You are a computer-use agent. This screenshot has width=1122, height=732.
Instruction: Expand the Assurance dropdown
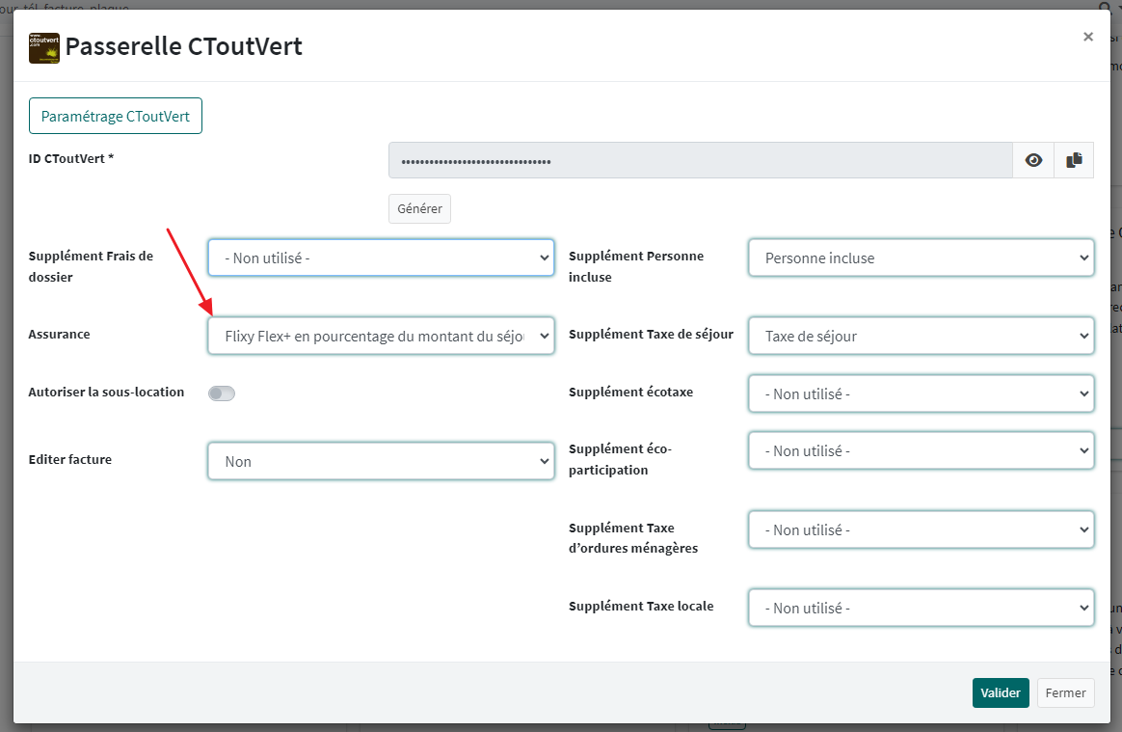coord(381,337)
